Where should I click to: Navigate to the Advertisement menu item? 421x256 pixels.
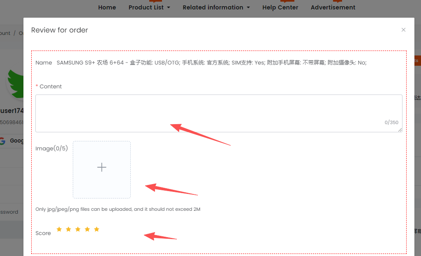click(333, 7)
